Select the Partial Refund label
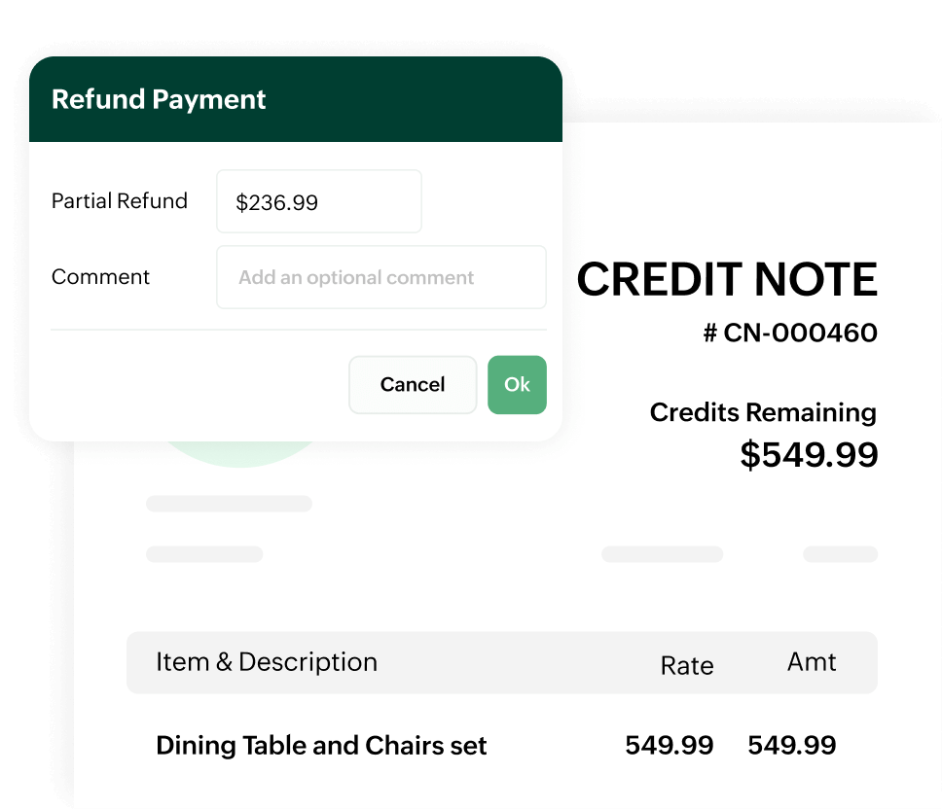Viewport: 942px width, 809px height. [119, 201]
